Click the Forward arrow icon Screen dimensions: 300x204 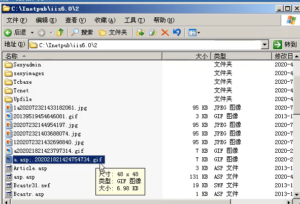coord(41,32)
